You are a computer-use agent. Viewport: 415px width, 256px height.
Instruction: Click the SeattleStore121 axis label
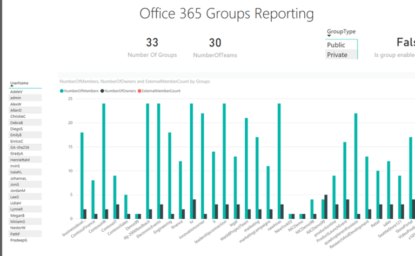[390, 229]
